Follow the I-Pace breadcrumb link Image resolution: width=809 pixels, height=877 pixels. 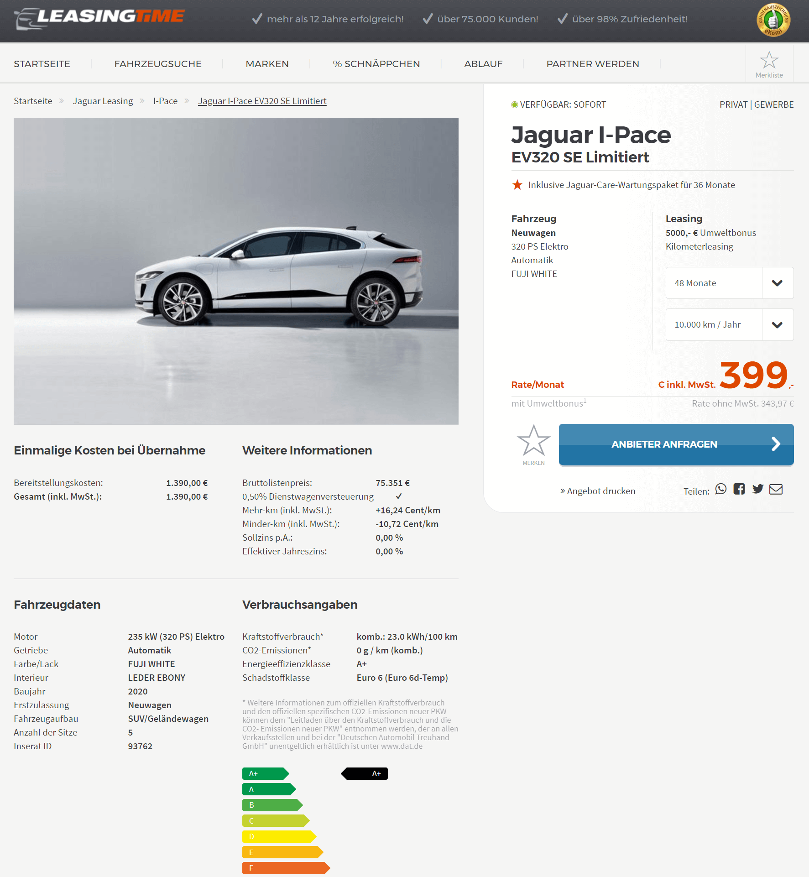pos(165,101)
